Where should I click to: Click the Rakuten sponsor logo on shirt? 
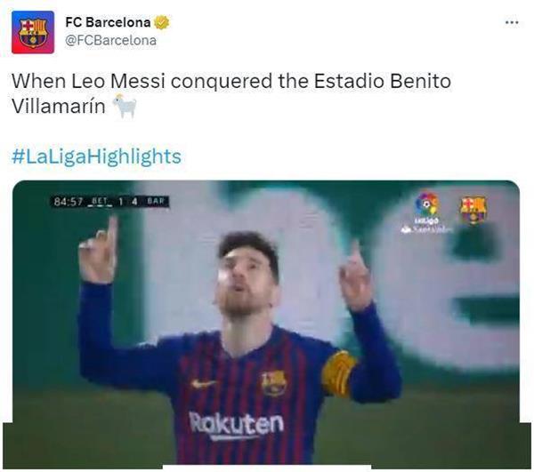(x=236, y=425)
